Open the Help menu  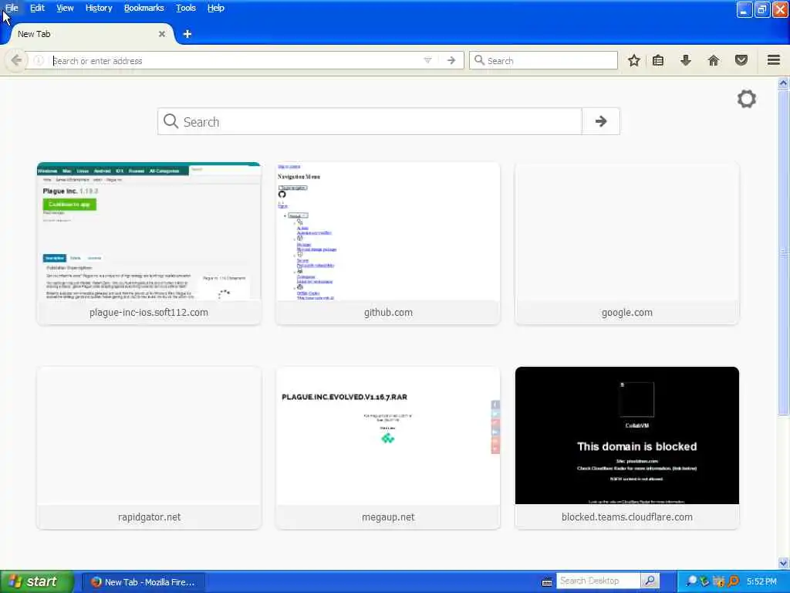pyautogui.click(x=216, y=8)
